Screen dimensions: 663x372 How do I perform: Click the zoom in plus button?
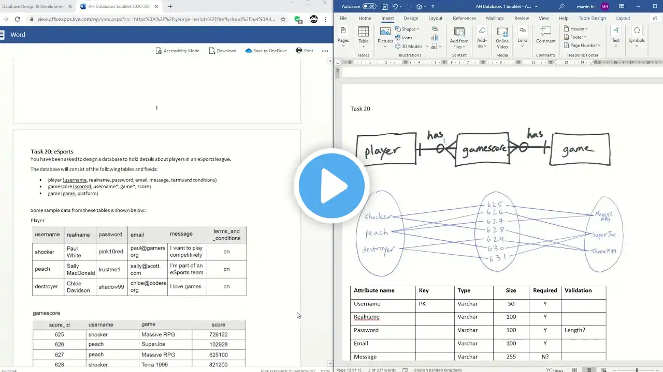[658, 370]
